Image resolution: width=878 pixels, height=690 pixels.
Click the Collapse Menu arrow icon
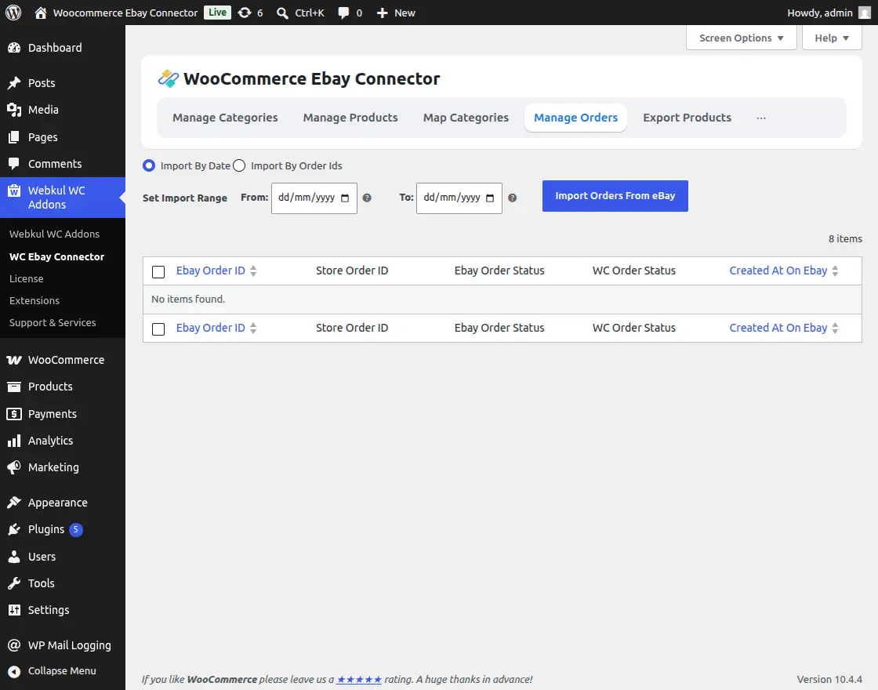[14, 671]
